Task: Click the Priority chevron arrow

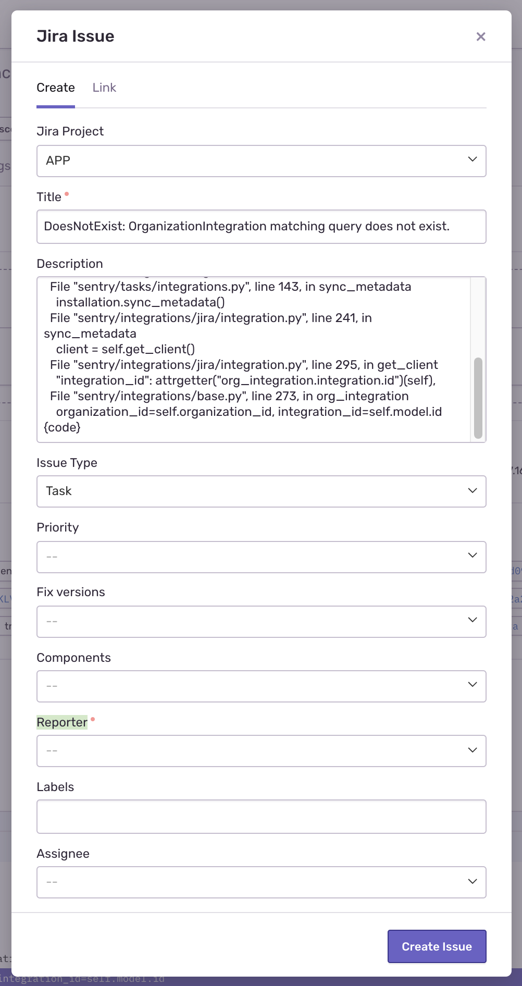Action: click(x=473, y=556)
